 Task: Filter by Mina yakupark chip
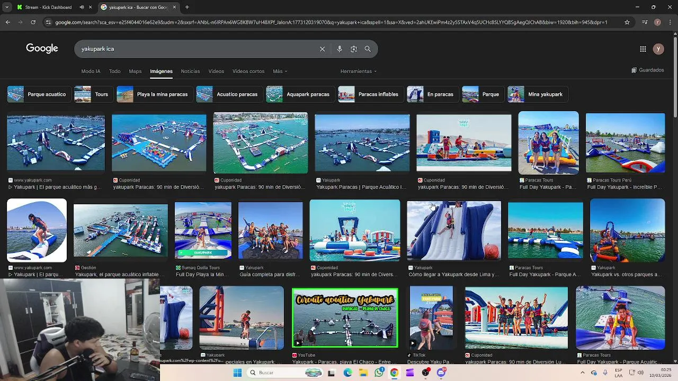[x=537, y=94]
